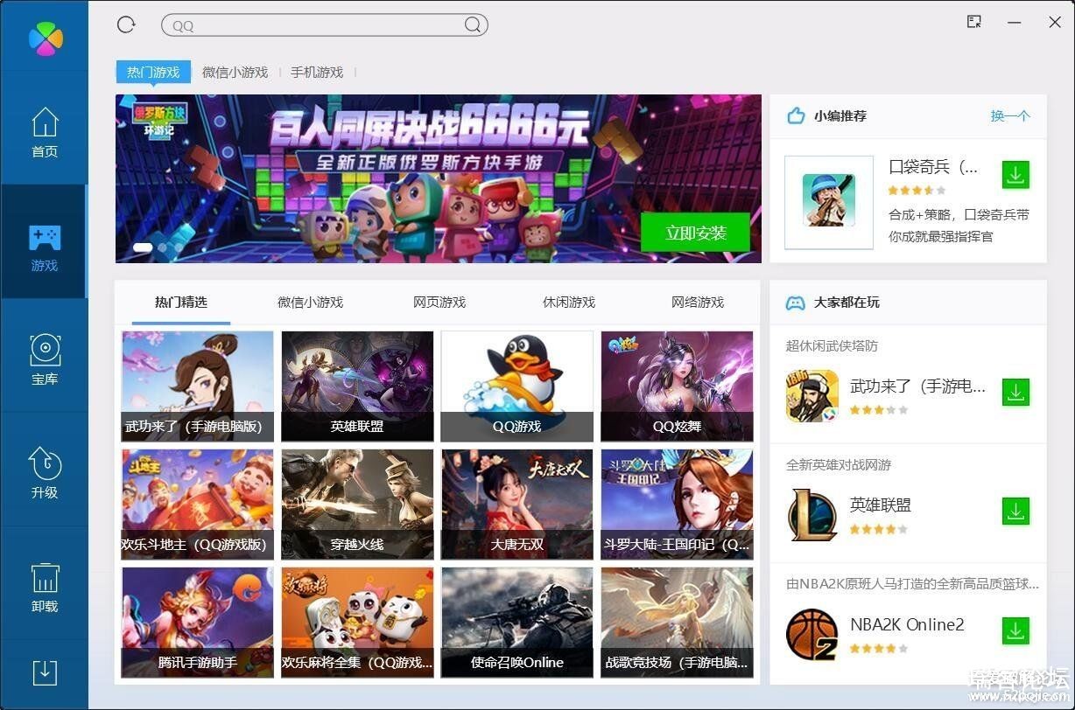The height and width of the screenshot is (710, 1075).
Task: Click the gamepad icon beside 大家都在玩
Action: coord(795,303)
